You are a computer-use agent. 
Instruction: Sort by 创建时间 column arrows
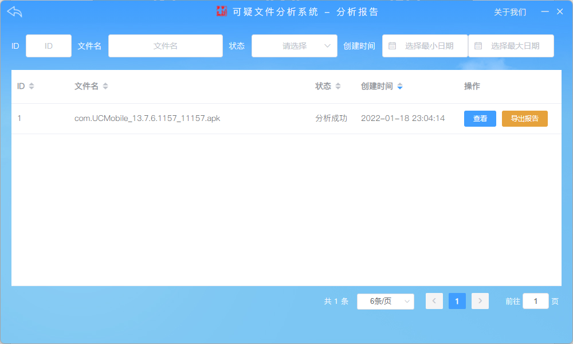[400, 87]
